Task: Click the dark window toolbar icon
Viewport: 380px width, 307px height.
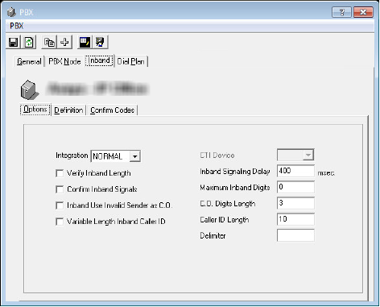Action: (85, 42)
